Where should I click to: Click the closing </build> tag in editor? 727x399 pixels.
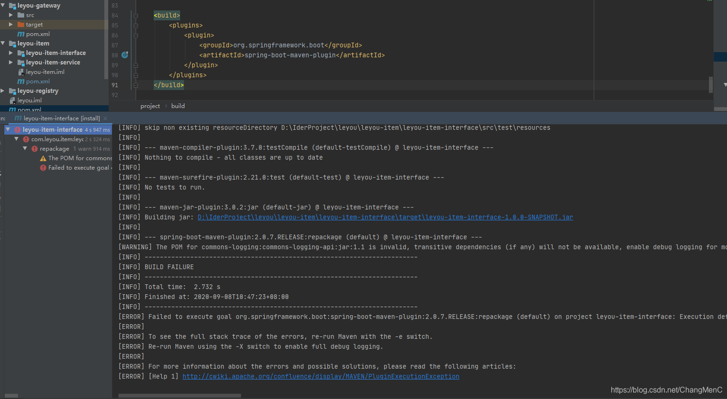(x=169, y=85)
